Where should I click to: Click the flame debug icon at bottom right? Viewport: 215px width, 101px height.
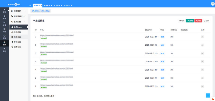tap(213, 99)
